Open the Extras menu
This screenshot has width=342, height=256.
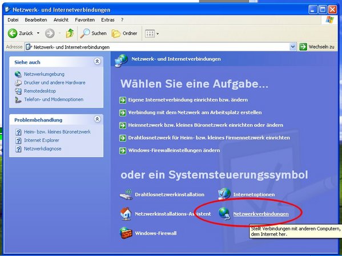pyautogui.click(x=108, y=20)
